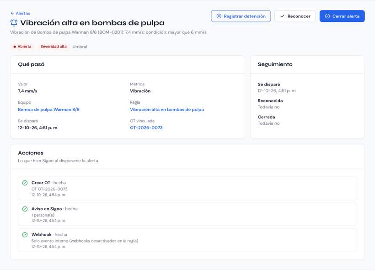
Task: Click the alert title heading
Action: (92, 23)
